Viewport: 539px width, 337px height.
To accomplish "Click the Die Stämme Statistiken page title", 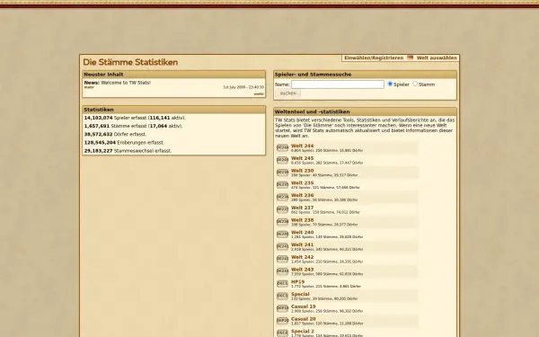I will point(130,62).
